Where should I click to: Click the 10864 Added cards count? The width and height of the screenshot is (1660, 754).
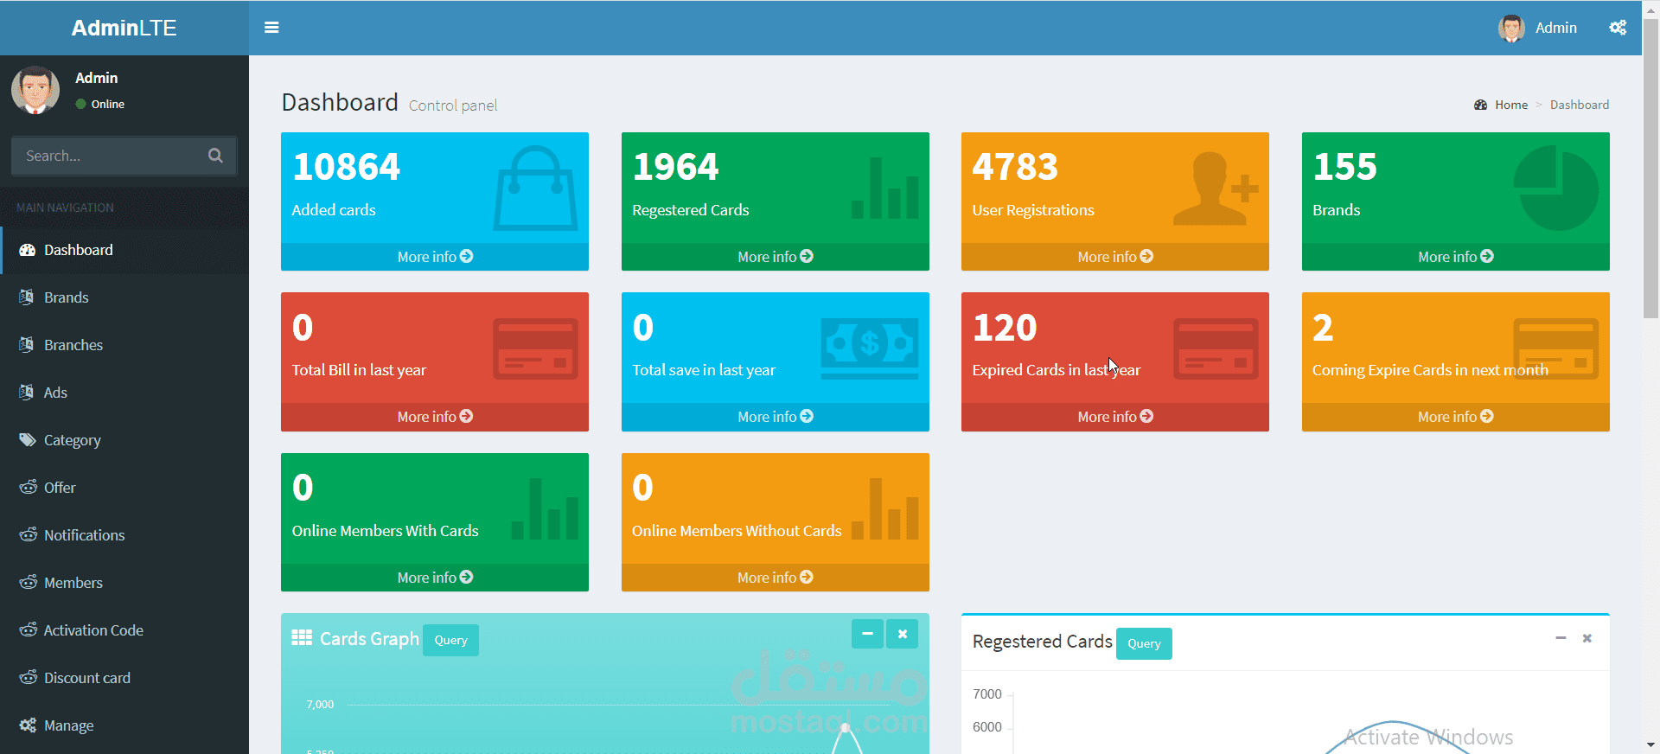(x=346, y=167)
